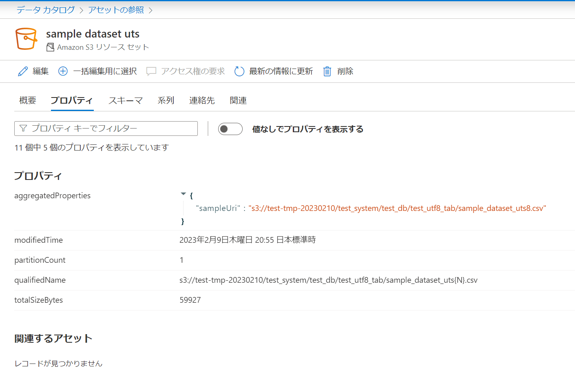Click the sampleUri s3 path value
The height and width of the screenshot is (388, 575).
coord(397,208)
